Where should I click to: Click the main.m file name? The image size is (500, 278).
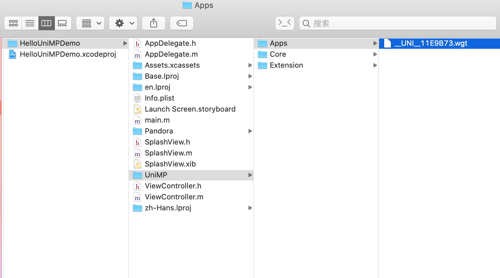point(157,120)
